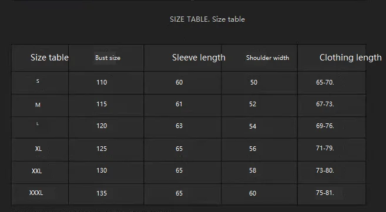Click the XXXL size row label
386x212 pixels.
pos(36,193)
